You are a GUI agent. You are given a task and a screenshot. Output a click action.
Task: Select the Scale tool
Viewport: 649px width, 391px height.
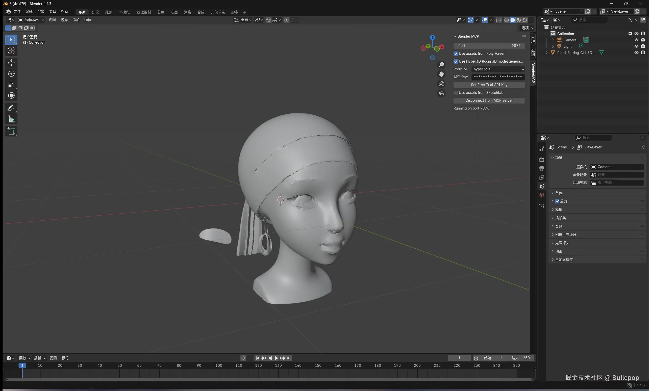[11, 85]
